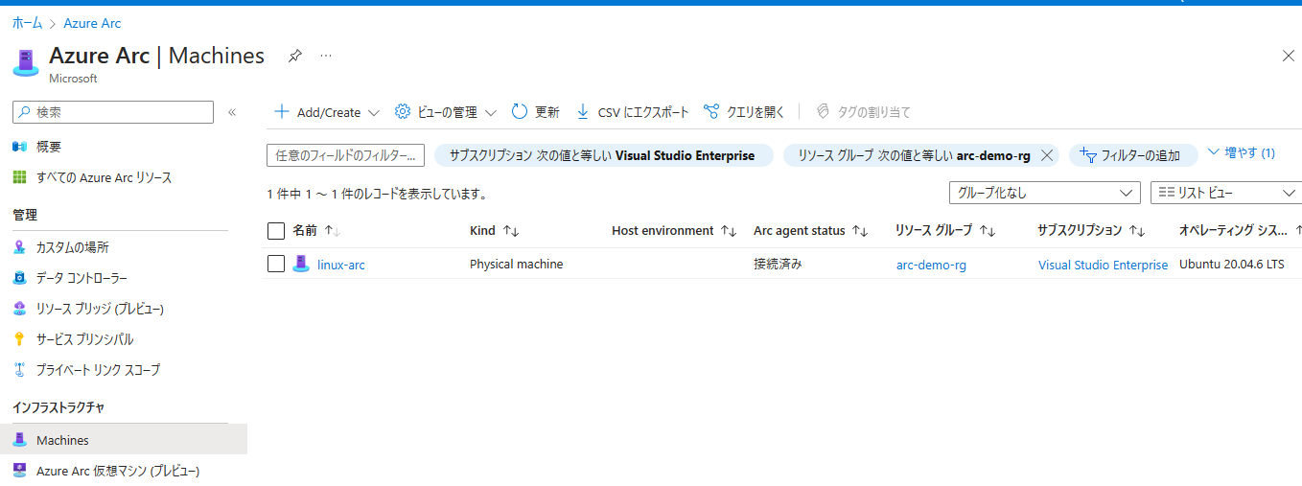Viewport: 1302px width, 486px height.
Task: Click the refresh icon in toolbar
Action: click(520, 112)
